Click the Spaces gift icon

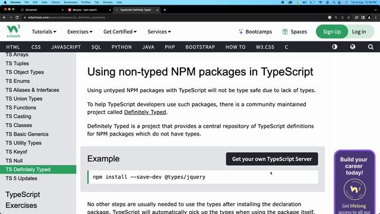[285, 32]
